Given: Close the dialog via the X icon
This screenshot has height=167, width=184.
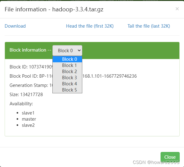Looking at the screenshot, I should tap(177, 9).
